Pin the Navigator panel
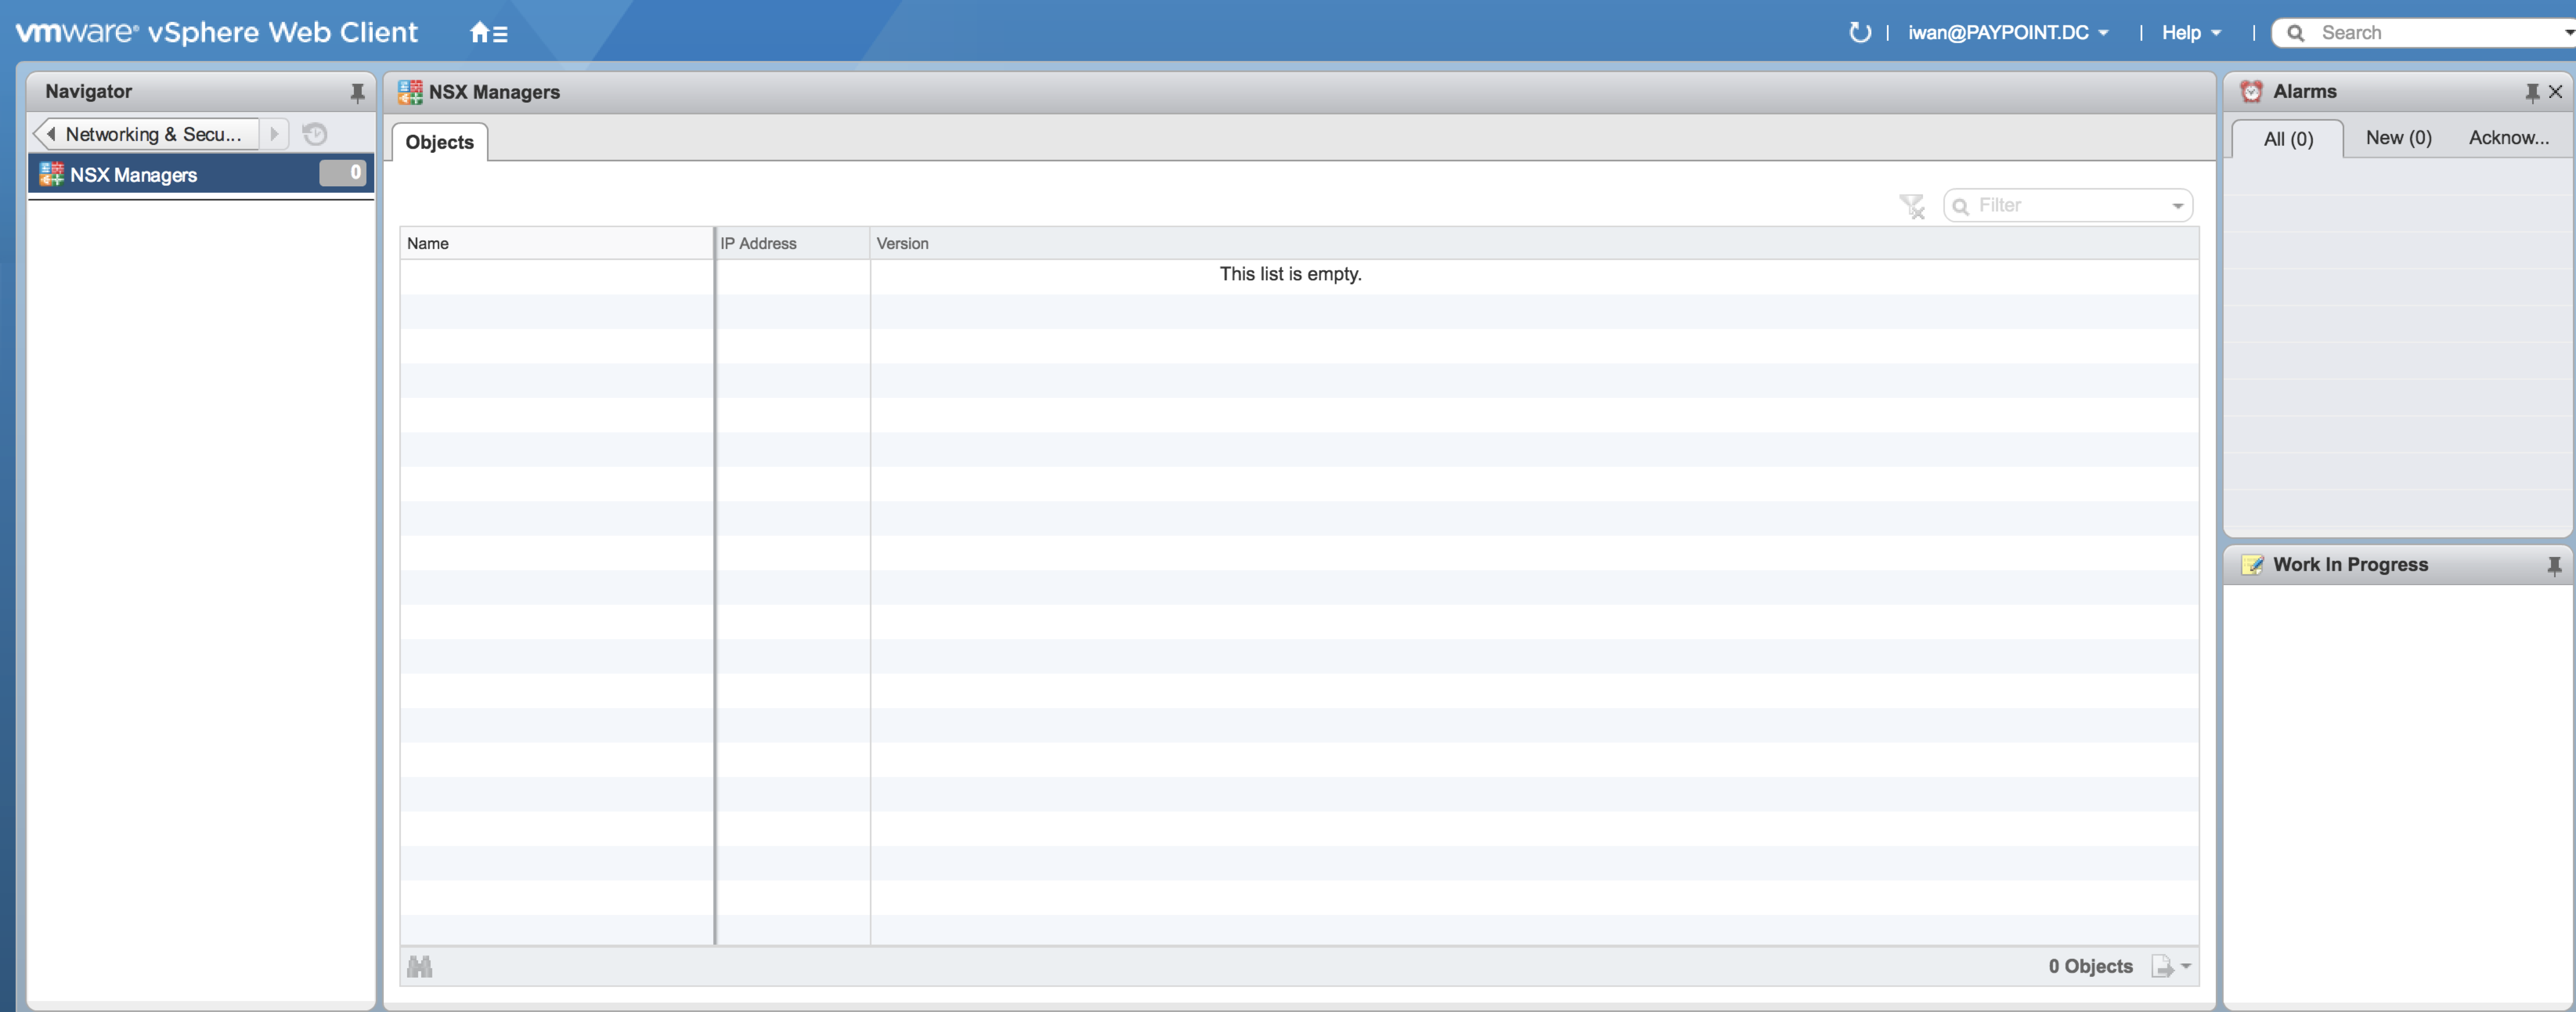The width and height of the screenshot is (2576, 1012). coord(357,93)
